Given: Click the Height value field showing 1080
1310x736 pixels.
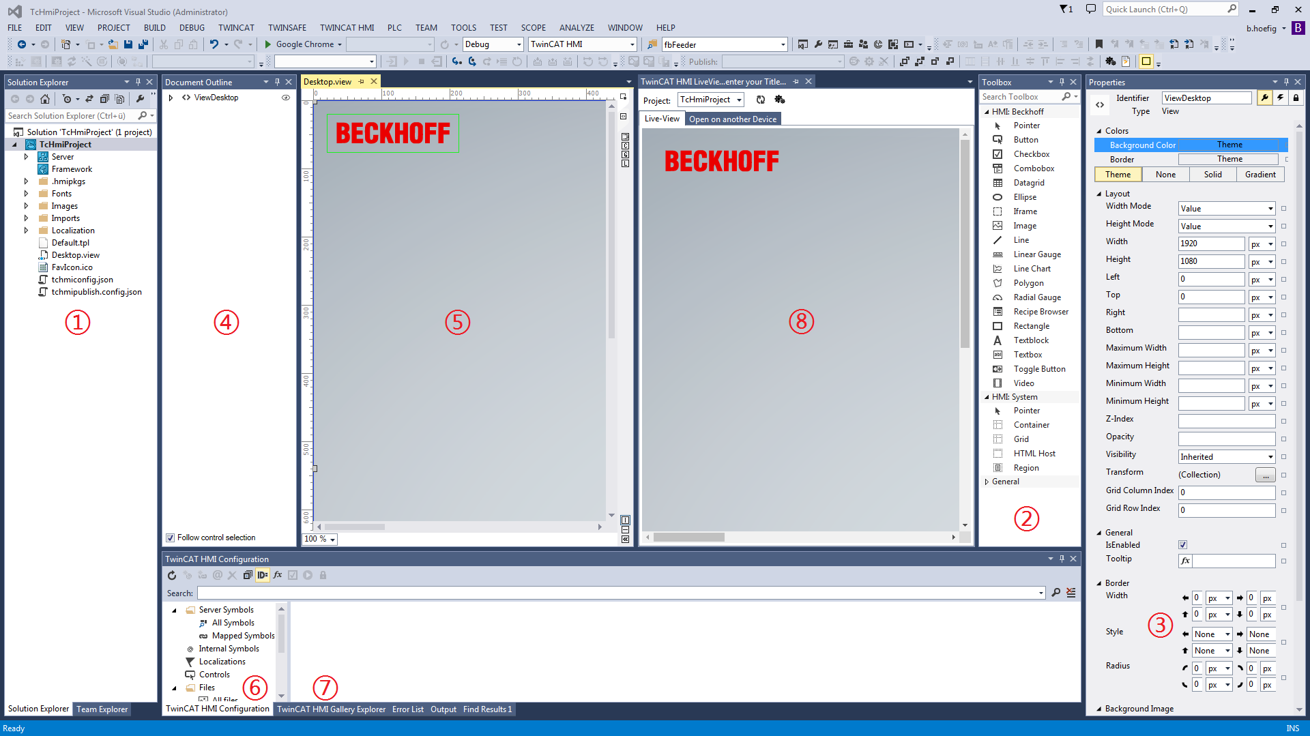Looking at the screenshot, I should click(x=1211, y=261).
